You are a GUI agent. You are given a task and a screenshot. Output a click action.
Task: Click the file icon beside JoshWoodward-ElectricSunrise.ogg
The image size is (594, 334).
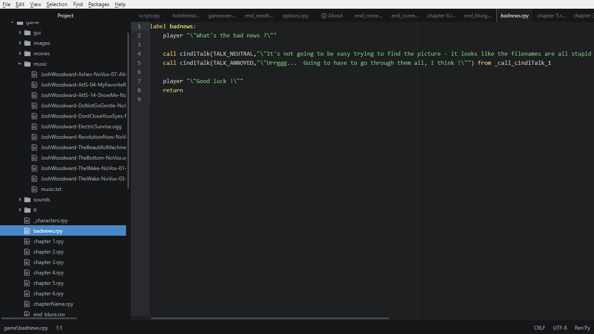34,126
